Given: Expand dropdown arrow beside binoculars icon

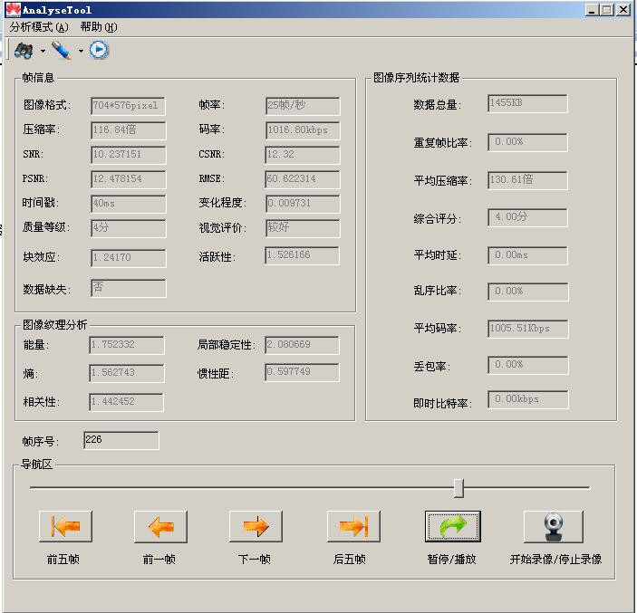Looking at the screenshot, I should coord(43,52).
